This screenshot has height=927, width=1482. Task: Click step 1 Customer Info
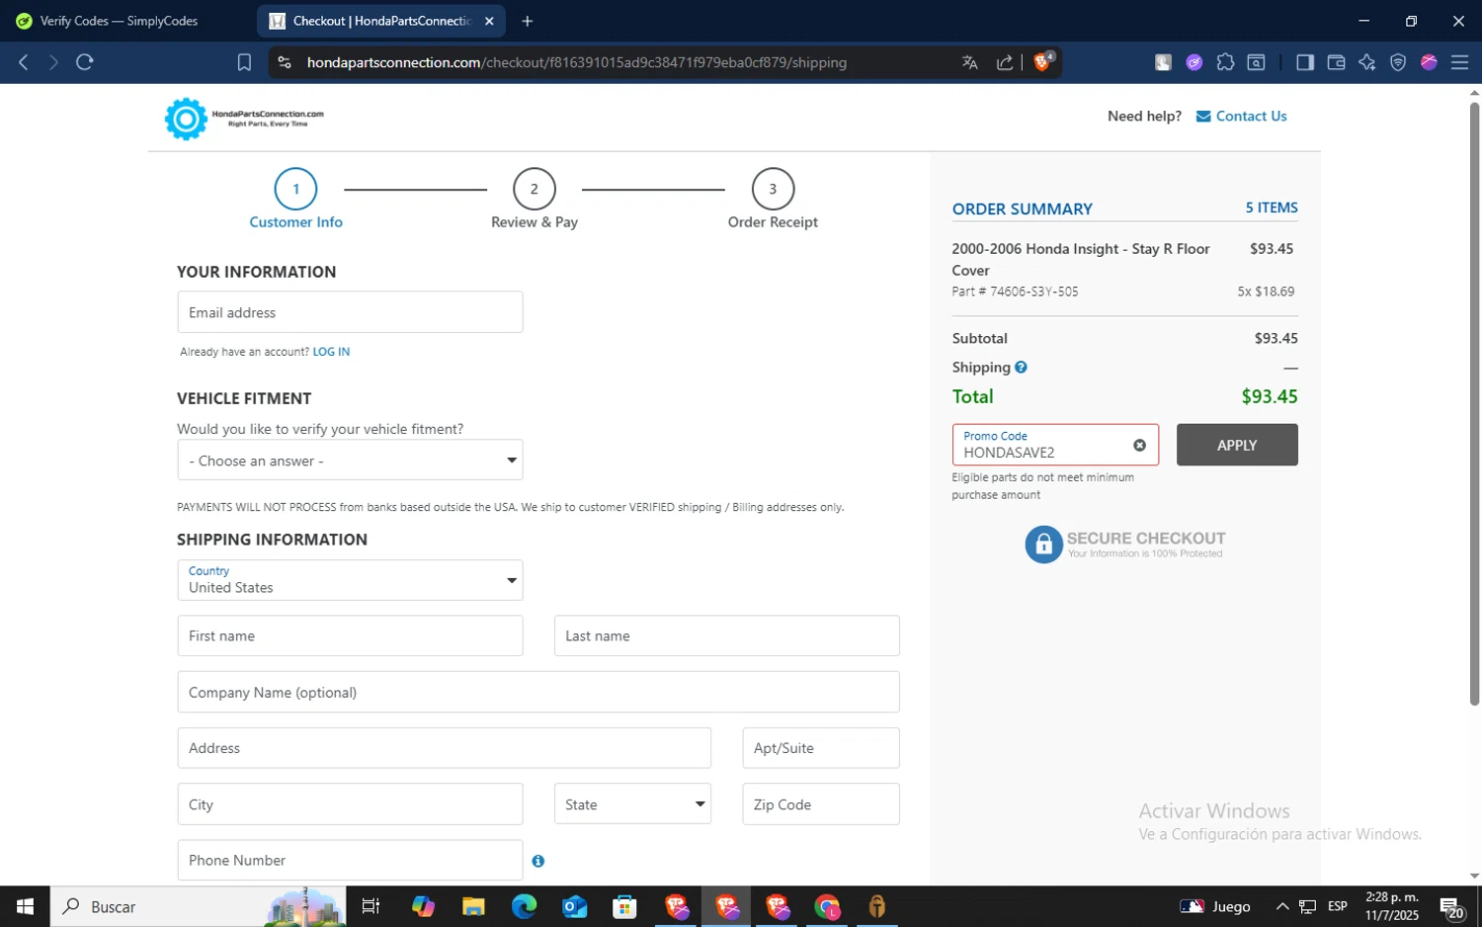(295, 200)
